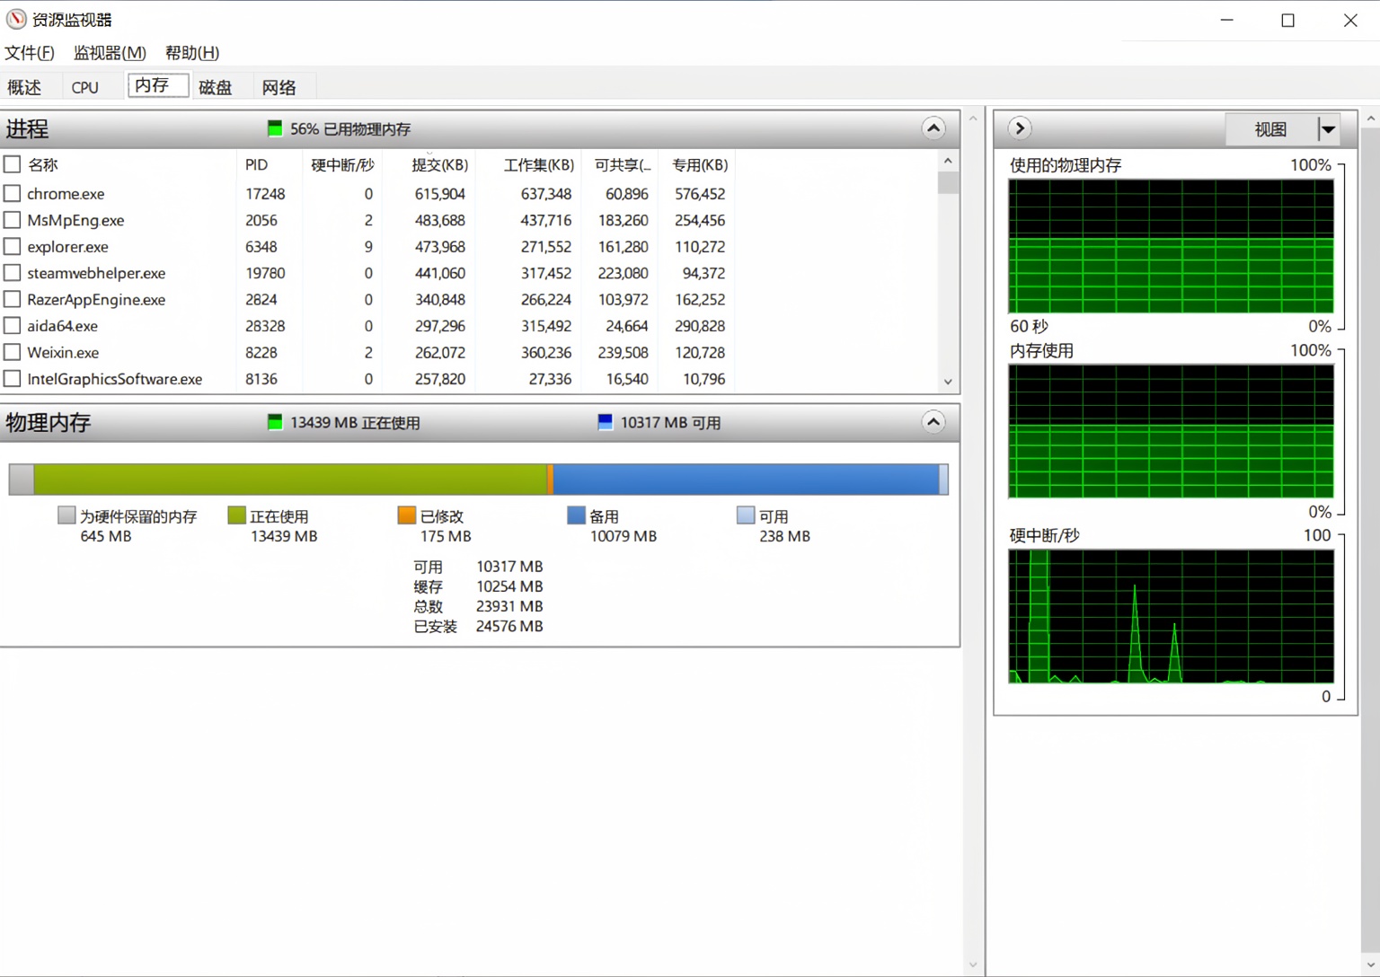Click the Weixin.exe process row name

coord(63,353)
